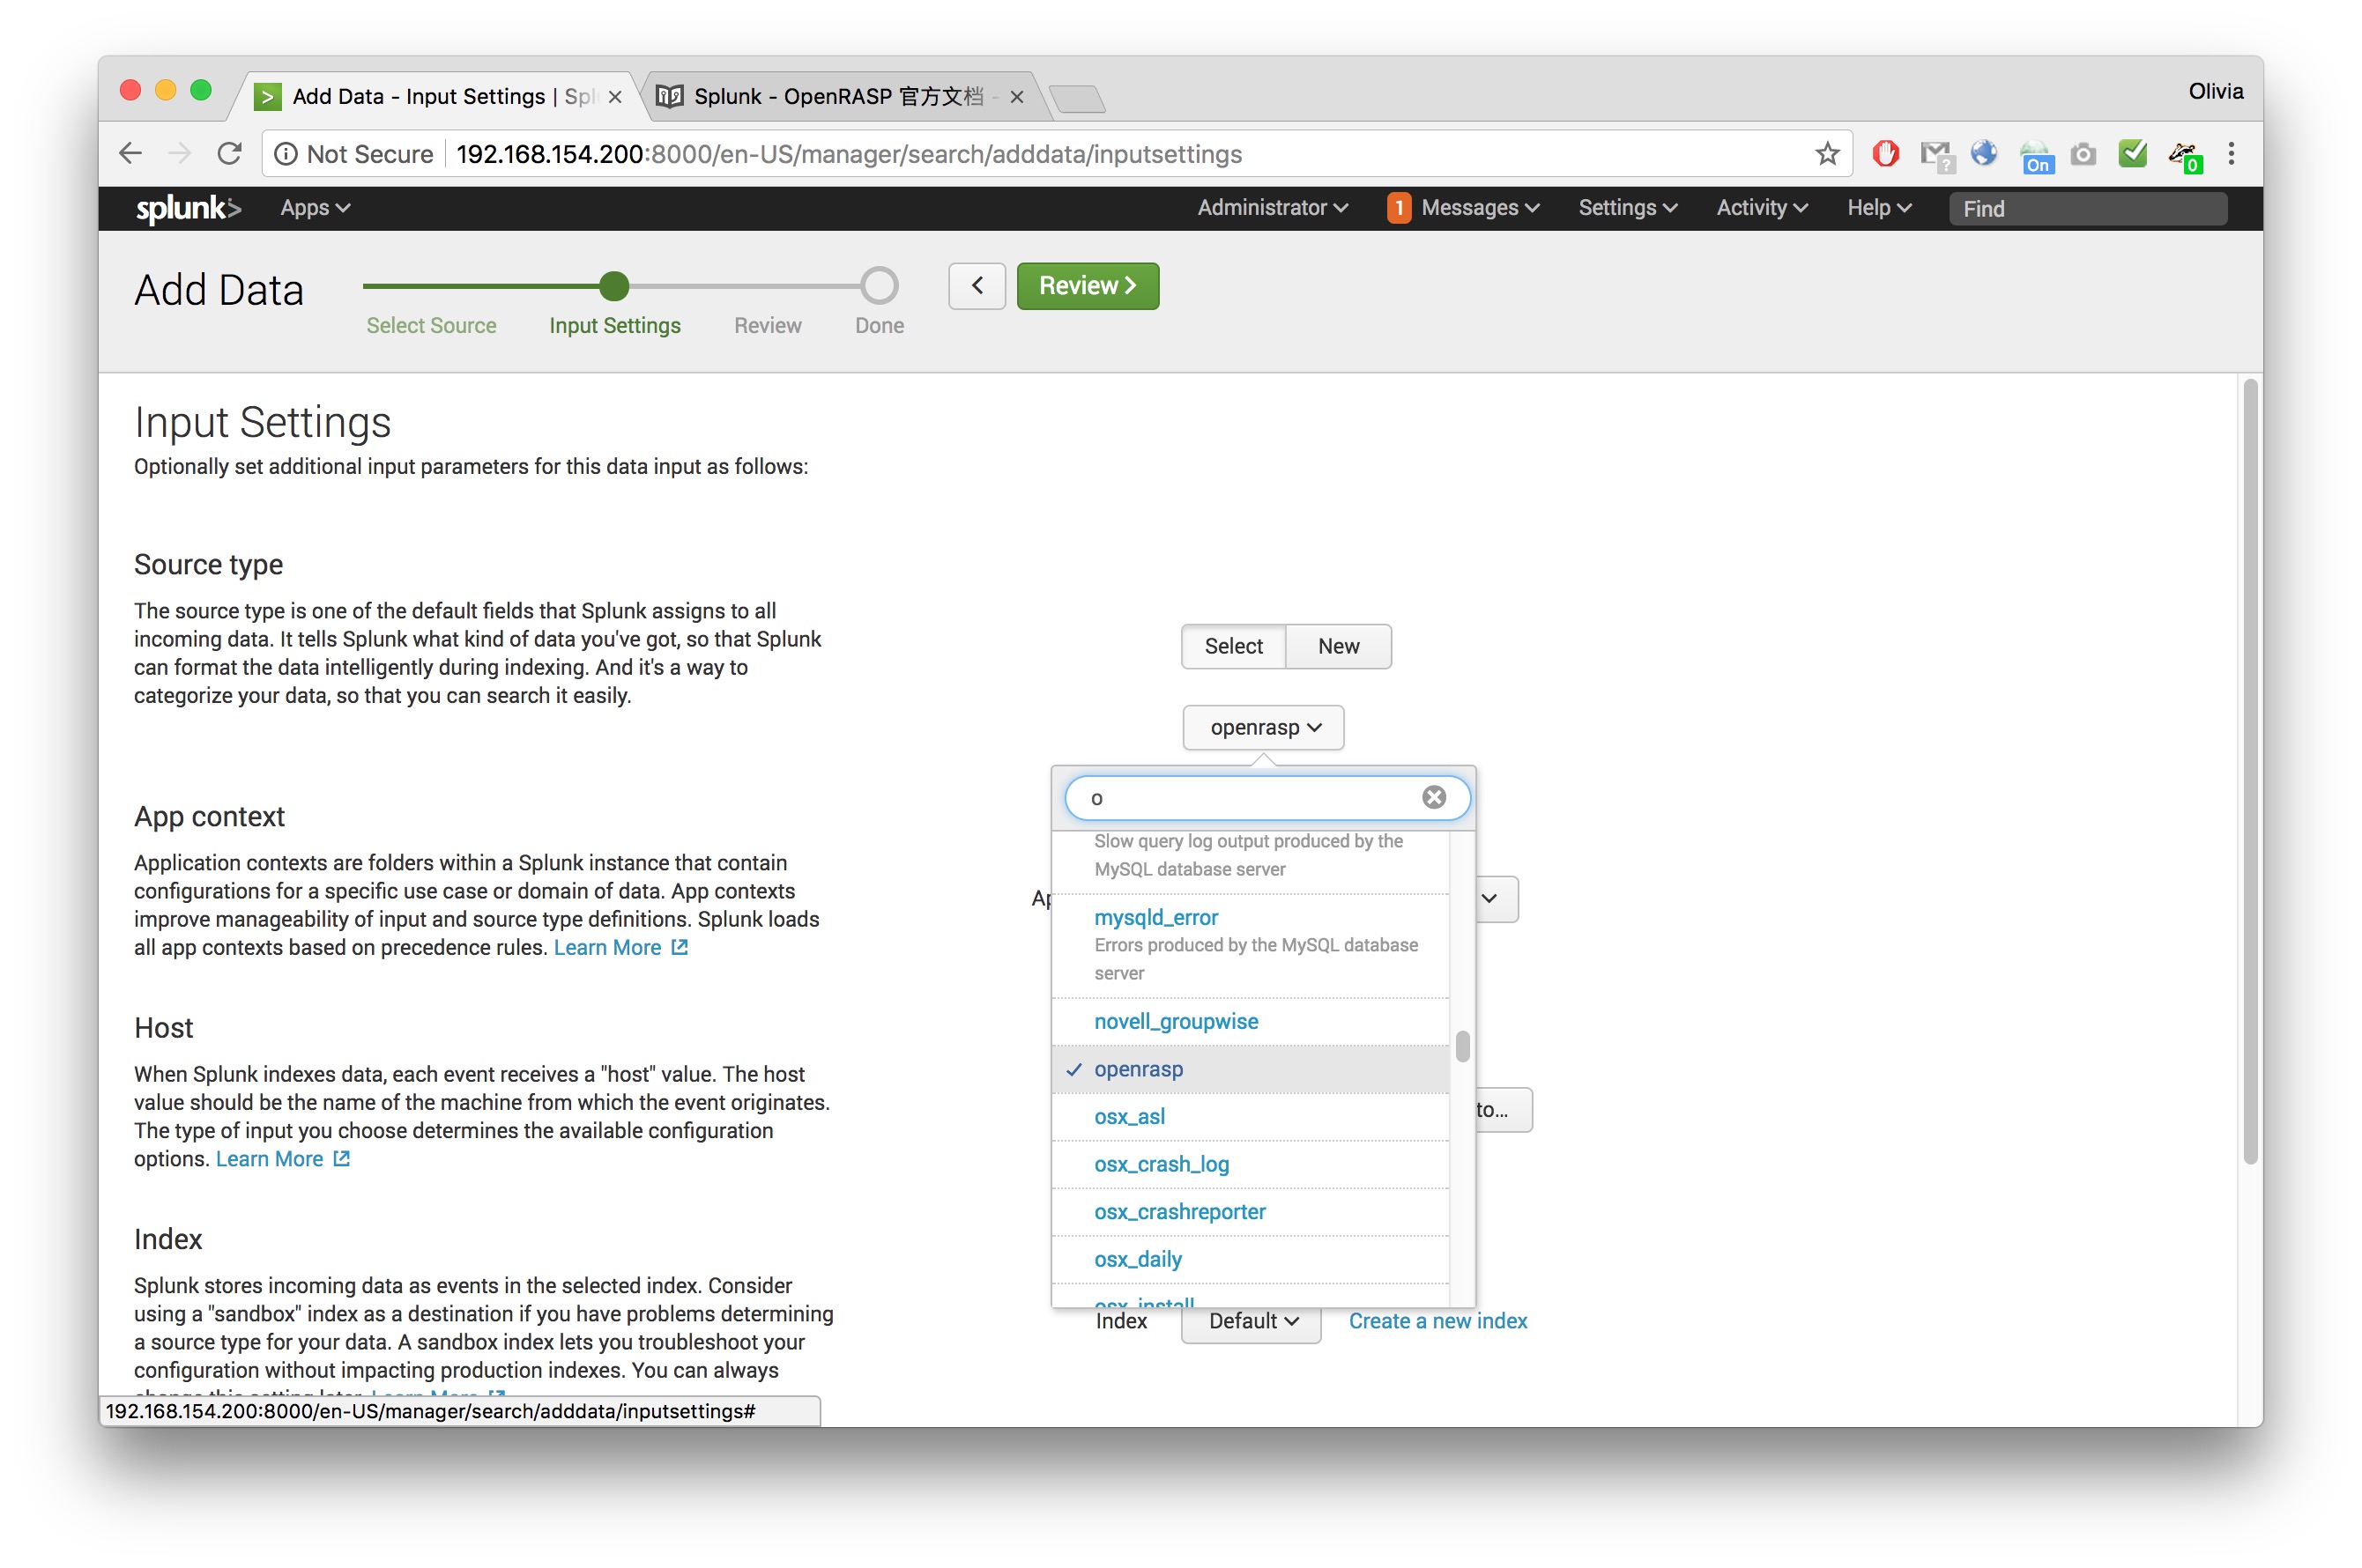Open the Privacy Badger extension icon
This screenshot has width=2362, height=1568.
pyautogui.click(x=2185, y=153)
